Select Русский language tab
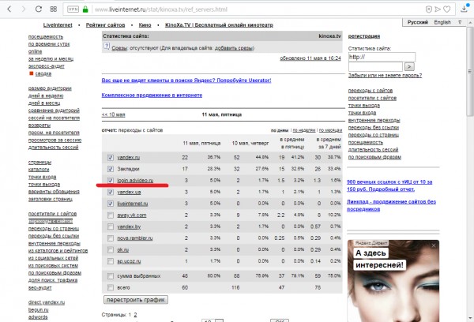 click(x=417, y=22)
